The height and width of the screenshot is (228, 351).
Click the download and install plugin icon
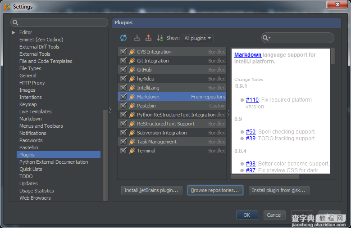137,38
